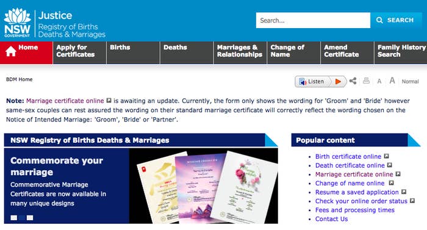
Task: Open the share icon options
Action: coord(353,81)
